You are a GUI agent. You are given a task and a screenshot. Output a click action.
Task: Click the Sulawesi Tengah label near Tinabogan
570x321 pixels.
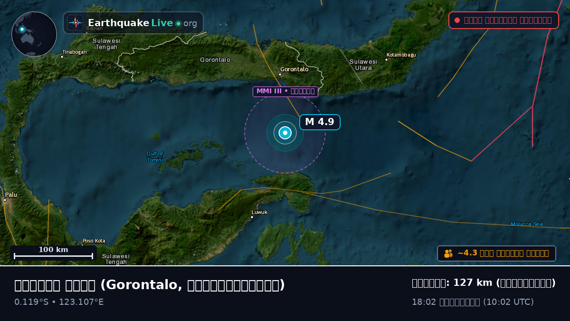coord(106,44)
